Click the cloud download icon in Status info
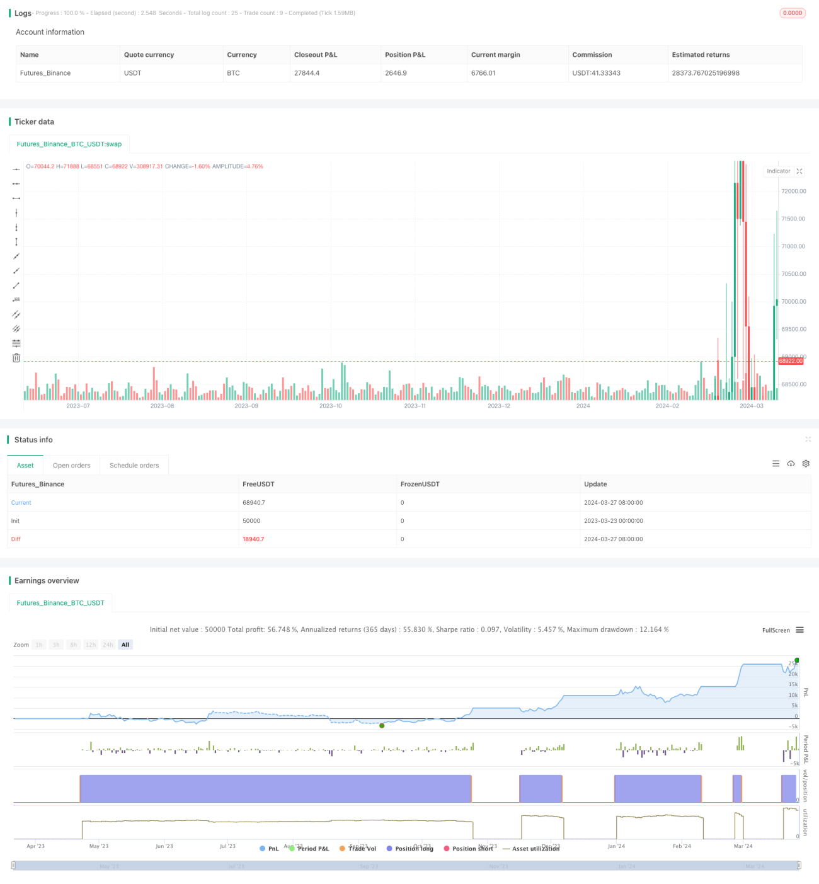The image size is (819, 884). point(791,464)
